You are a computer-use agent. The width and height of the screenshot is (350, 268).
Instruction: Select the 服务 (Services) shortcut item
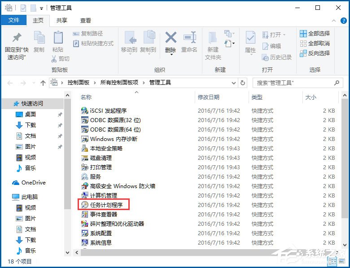coord(95,176)
